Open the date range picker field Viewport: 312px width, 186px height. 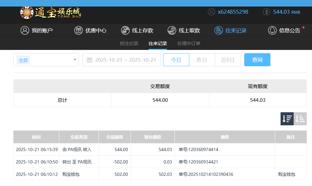(x=125, y=60)
